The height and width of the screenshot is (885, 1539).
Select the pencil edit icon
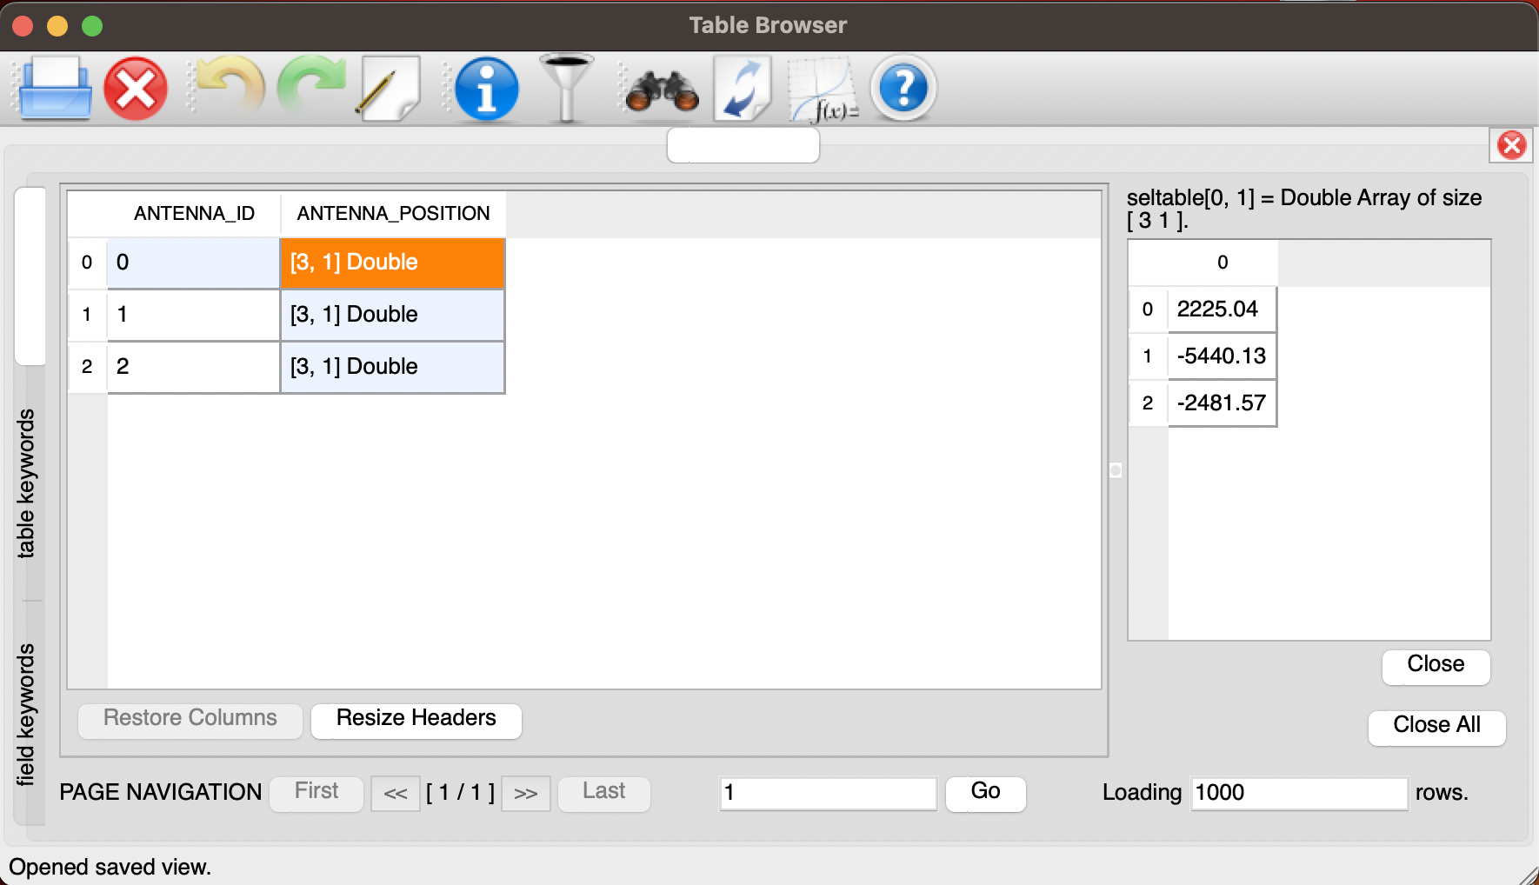click(390, 87)
